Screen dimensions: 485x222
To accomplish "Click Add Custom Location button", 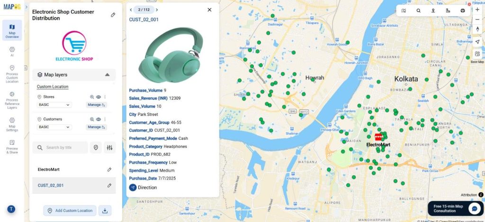I will (70, 211).
